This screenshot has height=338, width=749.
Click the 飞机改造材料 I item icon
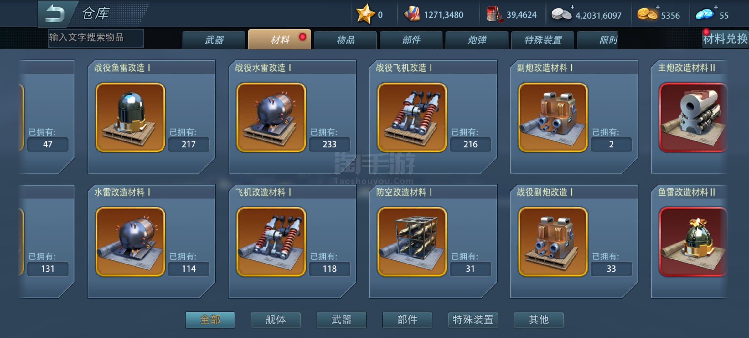tap(271, 242)
